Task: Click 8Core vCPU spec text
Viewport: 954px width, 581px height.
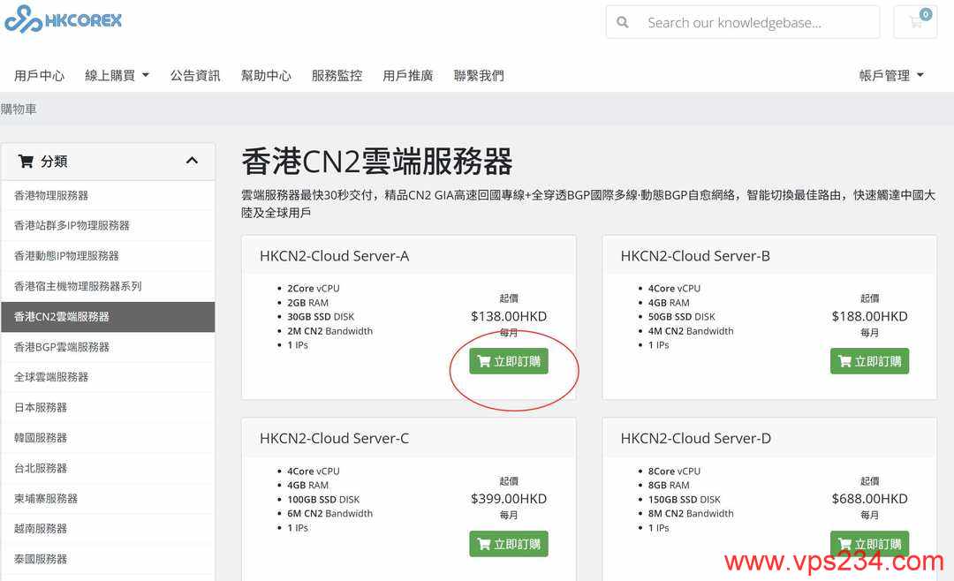Action: 674,472
